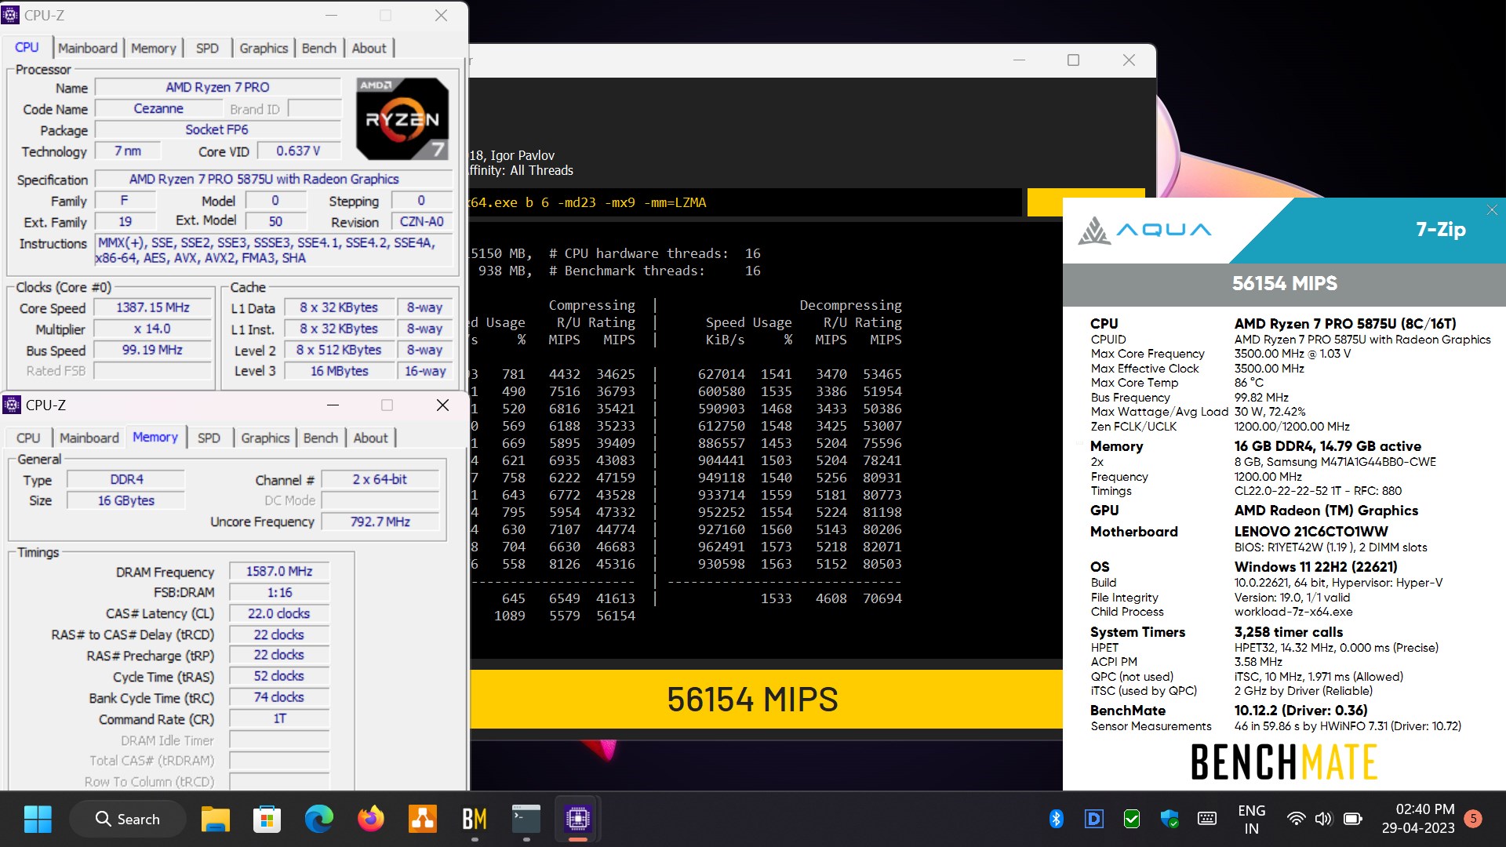Open About tab in upper CPU-Z
Image resolution: width=1506 pixels, height=847 pixels.
click(x=369, y=48)
